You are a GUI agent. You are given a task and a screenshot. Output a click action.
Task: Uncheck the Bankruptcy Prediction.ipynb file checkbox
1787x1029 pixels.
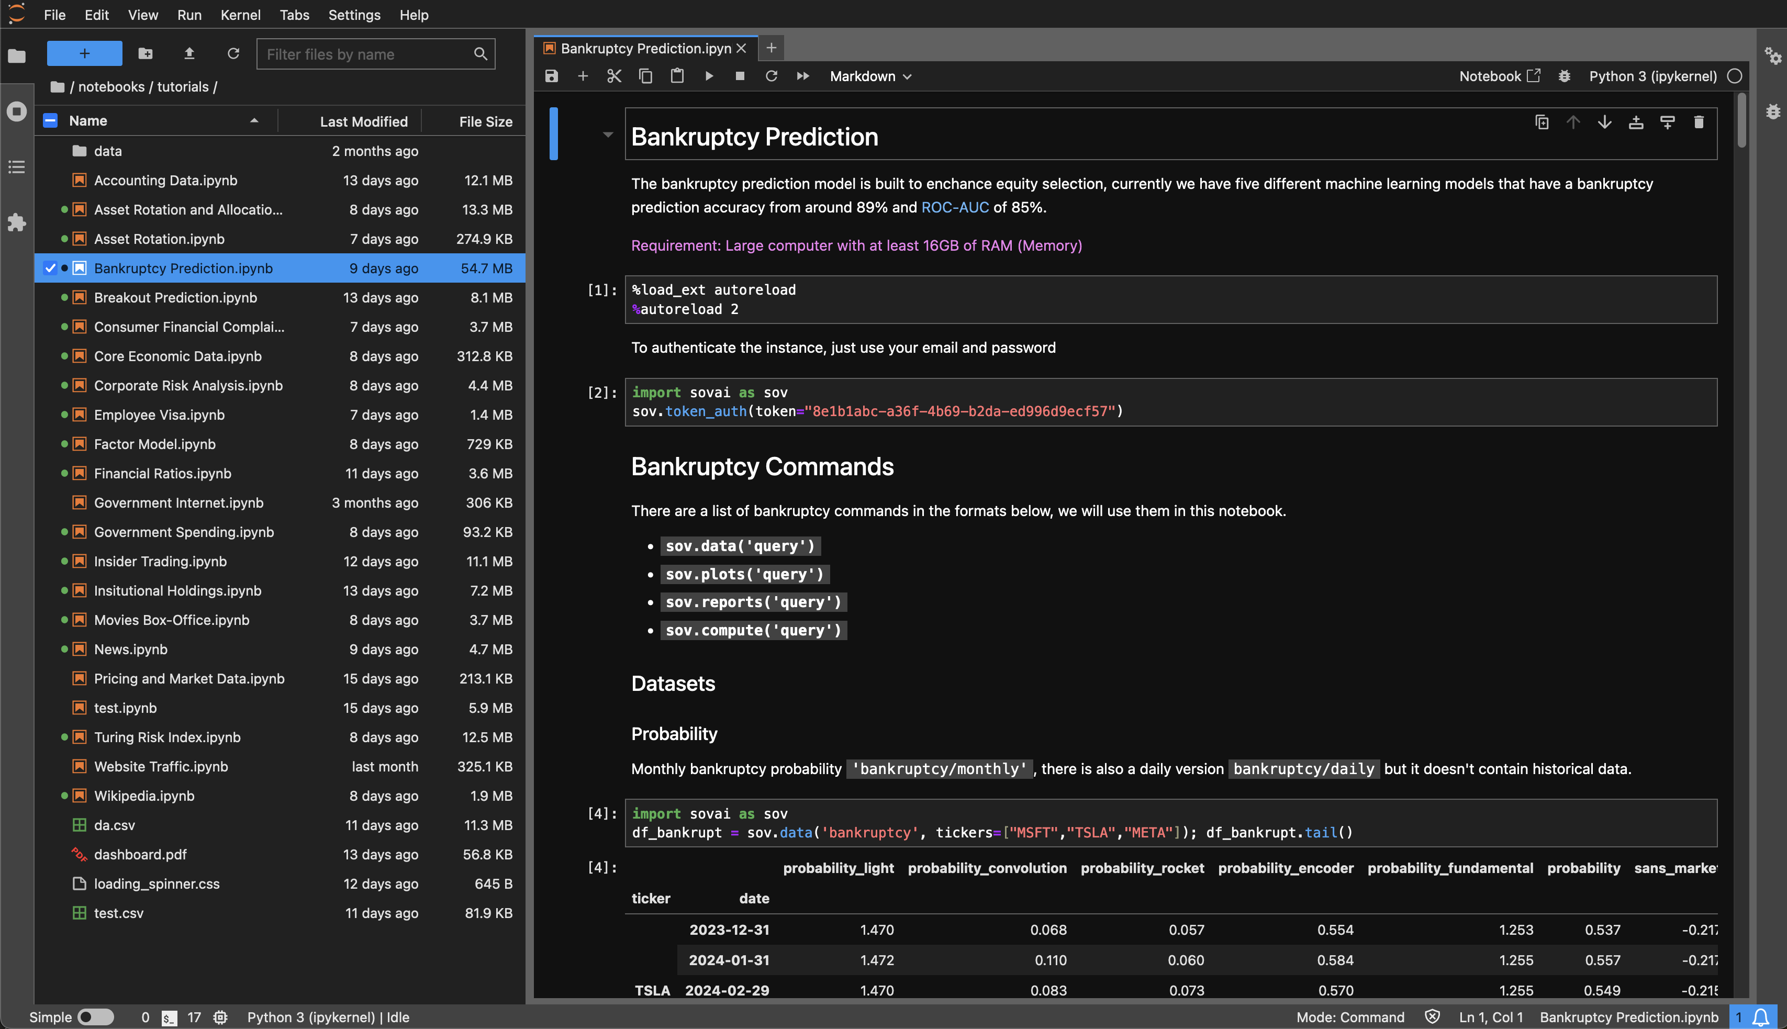[50, 269]
